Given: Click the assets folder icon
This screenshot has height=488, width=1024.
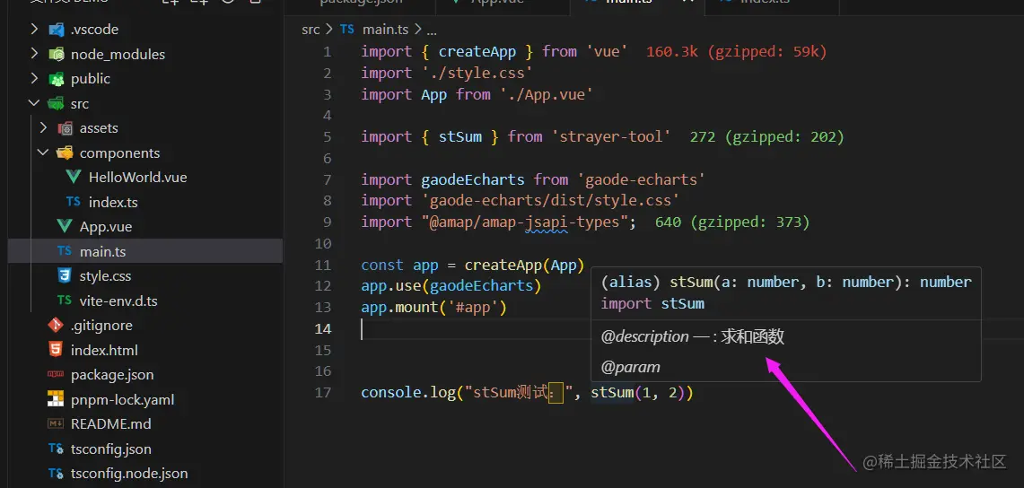Looking at the screenshot, I should point(65,128).
